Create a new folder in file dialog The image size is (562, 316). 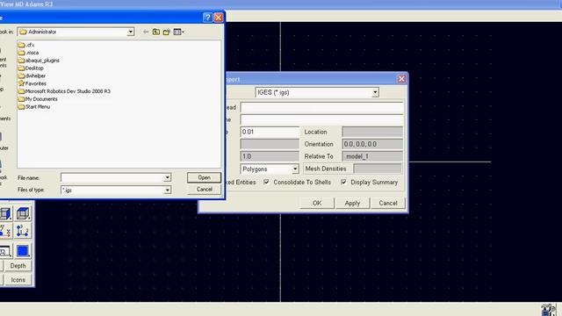coord(166,32)
